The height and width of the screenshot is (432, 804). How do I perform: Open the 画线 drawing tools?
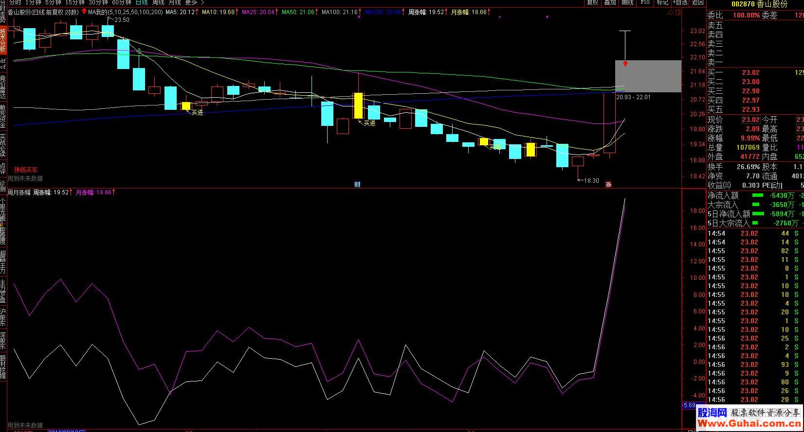coord(627,3)
